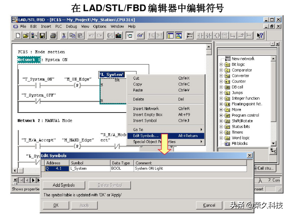Screen dimensions: 289x215
Task: Close the Edit Symbols dialog
Action: 249,155
